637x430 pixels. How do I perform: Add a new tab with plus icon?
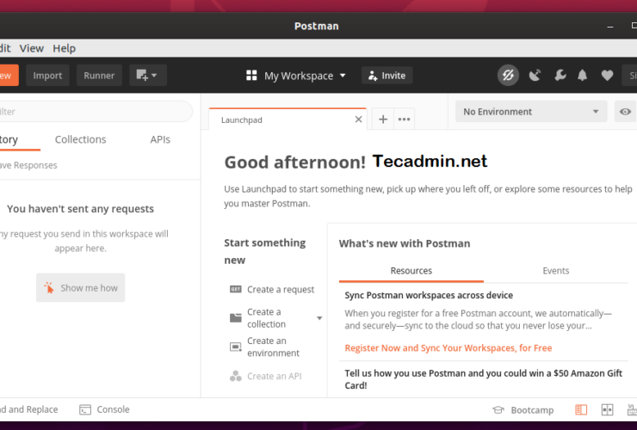[383, 120]
